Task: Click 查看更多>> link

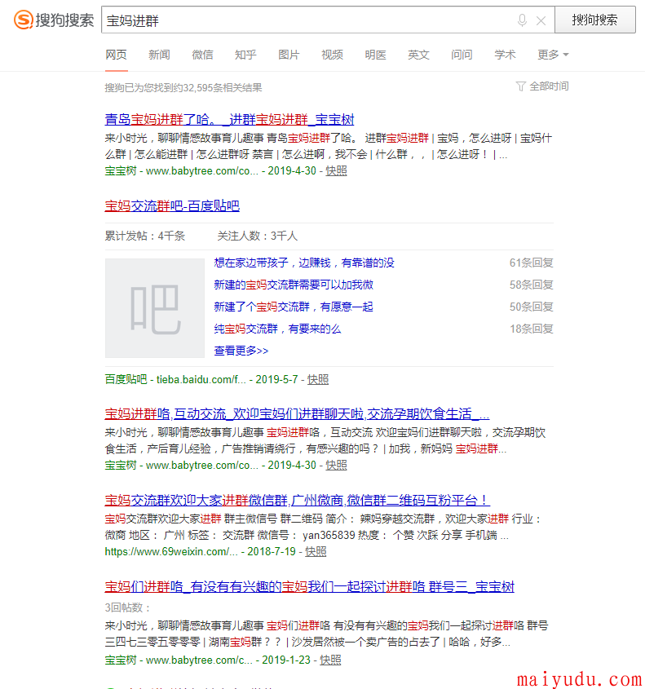Action: [241, 351]
